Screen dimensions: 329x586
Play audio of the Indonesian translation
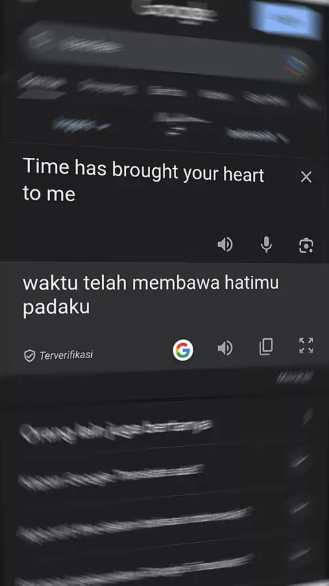click(226, 349)
